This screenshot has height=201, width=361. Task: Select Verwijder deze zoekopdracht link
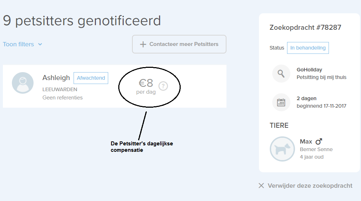coord(310,186)
